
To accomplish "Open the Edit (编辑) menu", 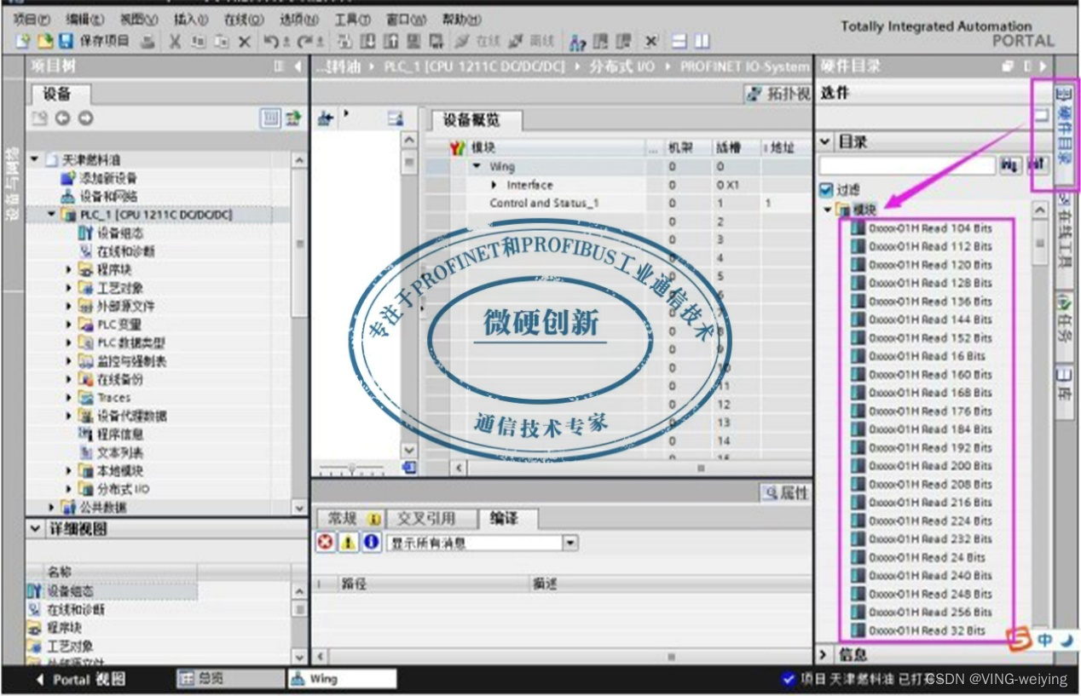I will click(84, 18).
